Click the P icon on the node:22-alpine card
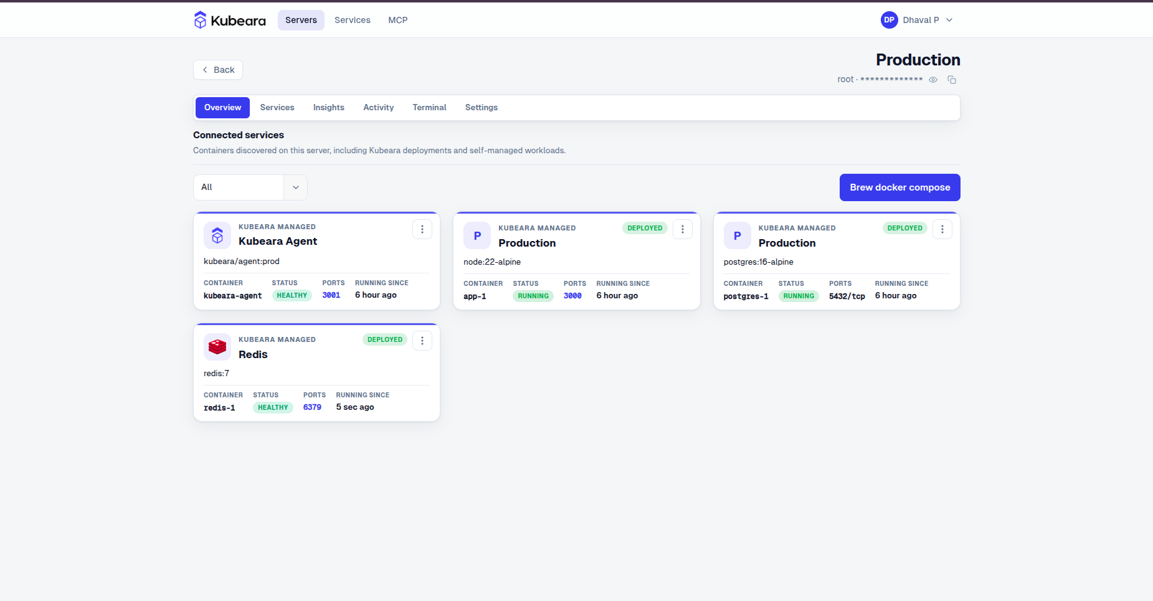 tap(477, 236)
